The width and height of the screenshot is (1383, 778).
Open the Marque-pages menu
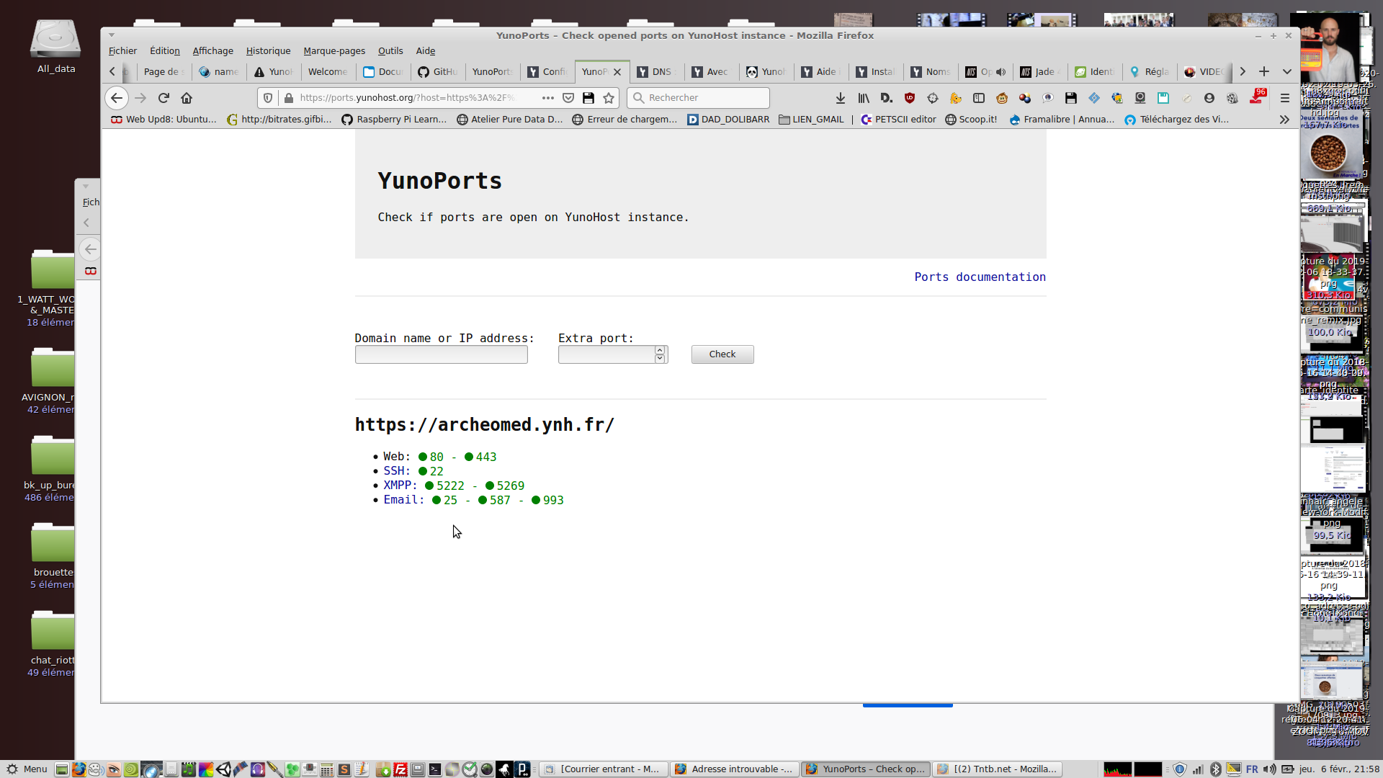[334, 51]
